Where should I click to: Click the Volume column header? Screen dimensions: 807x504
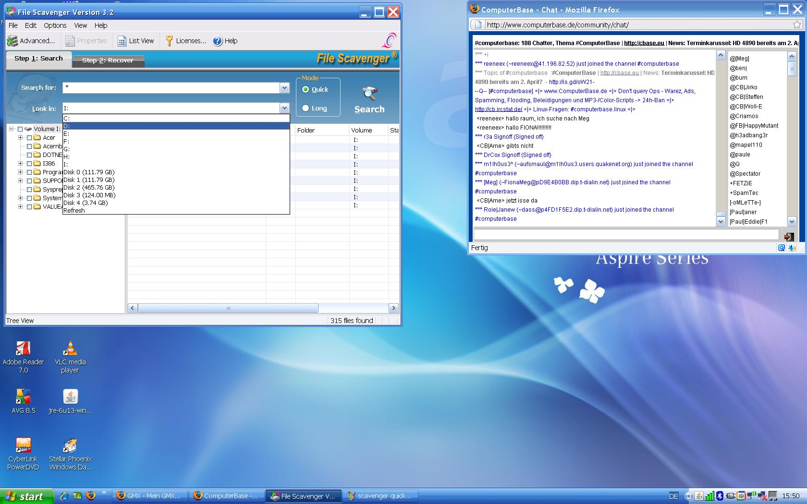368,130
